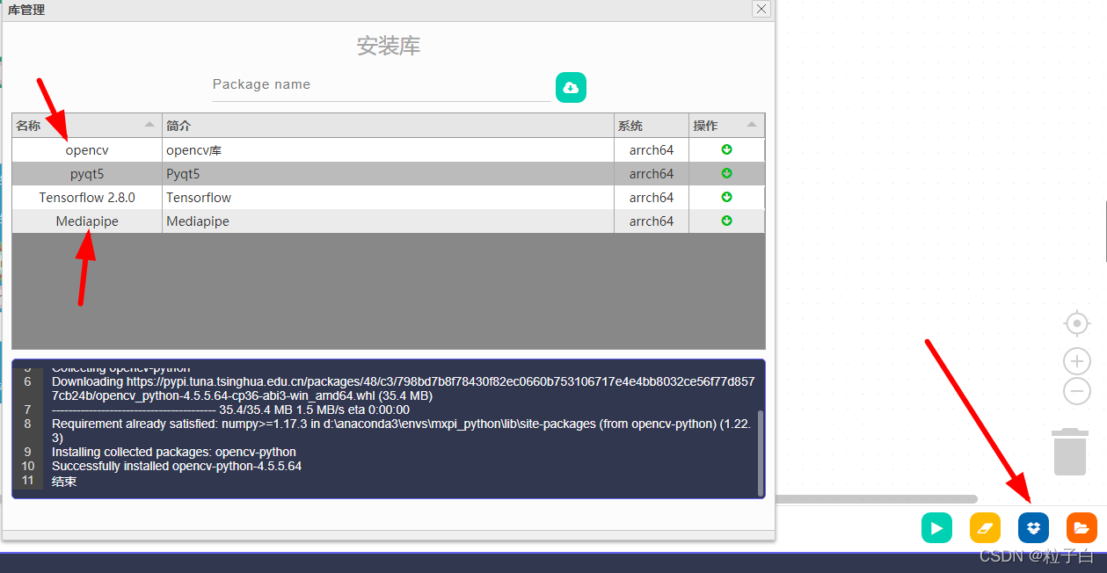1107x573 pixels.
Task: Install pyqt5 via its green download icon
Action: point(726,173)
